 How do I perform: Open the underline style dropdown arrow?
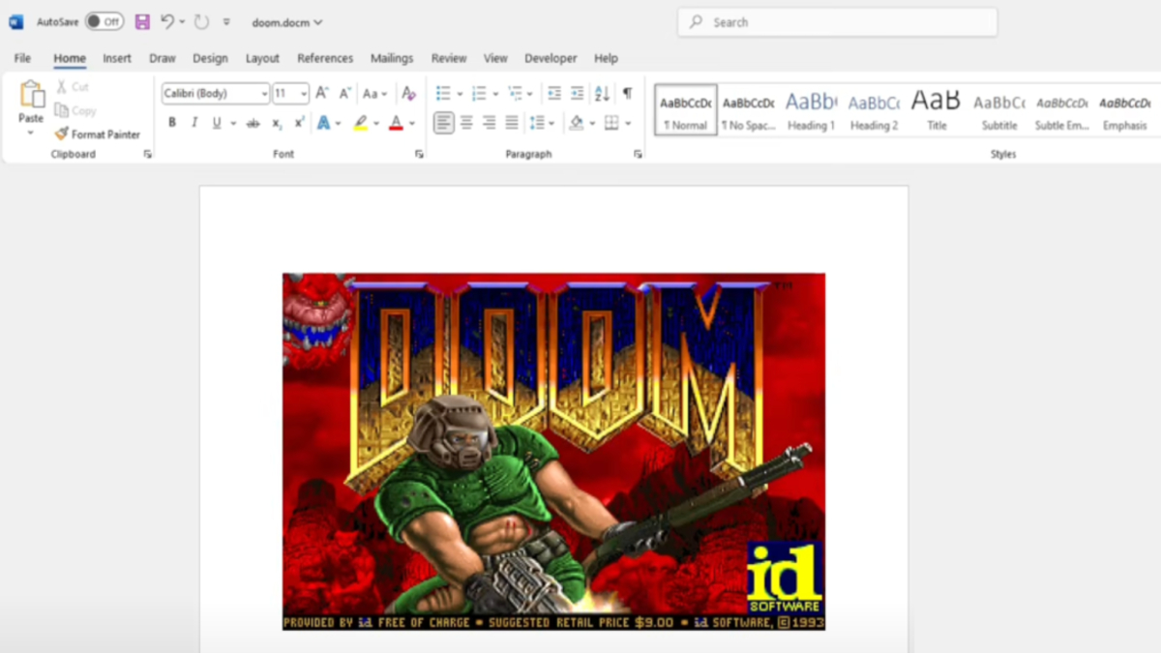point(233,123)
